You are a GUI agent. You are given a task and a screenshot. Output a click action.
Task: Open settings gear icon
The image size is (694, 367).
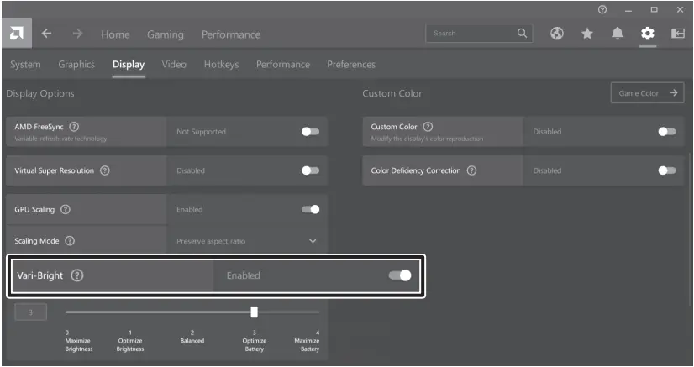[647, 34]
